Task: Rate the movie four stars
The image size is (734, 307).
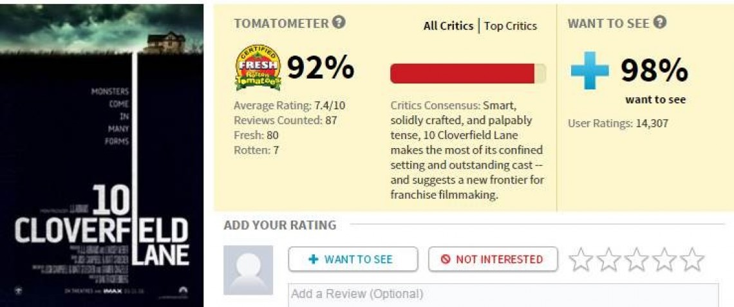Action: click(664, 260)
